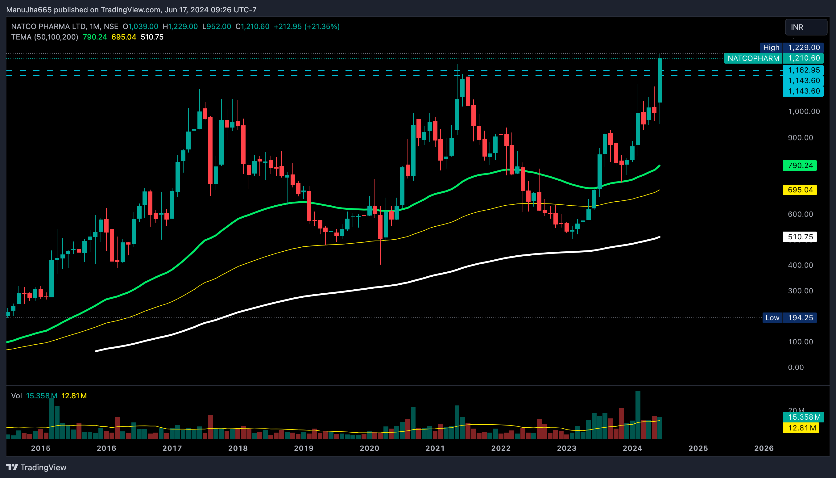Click the 2026 time axis label
Viewport: 836px width, 478px height.
pyautogui.click(x=764, y=448)
